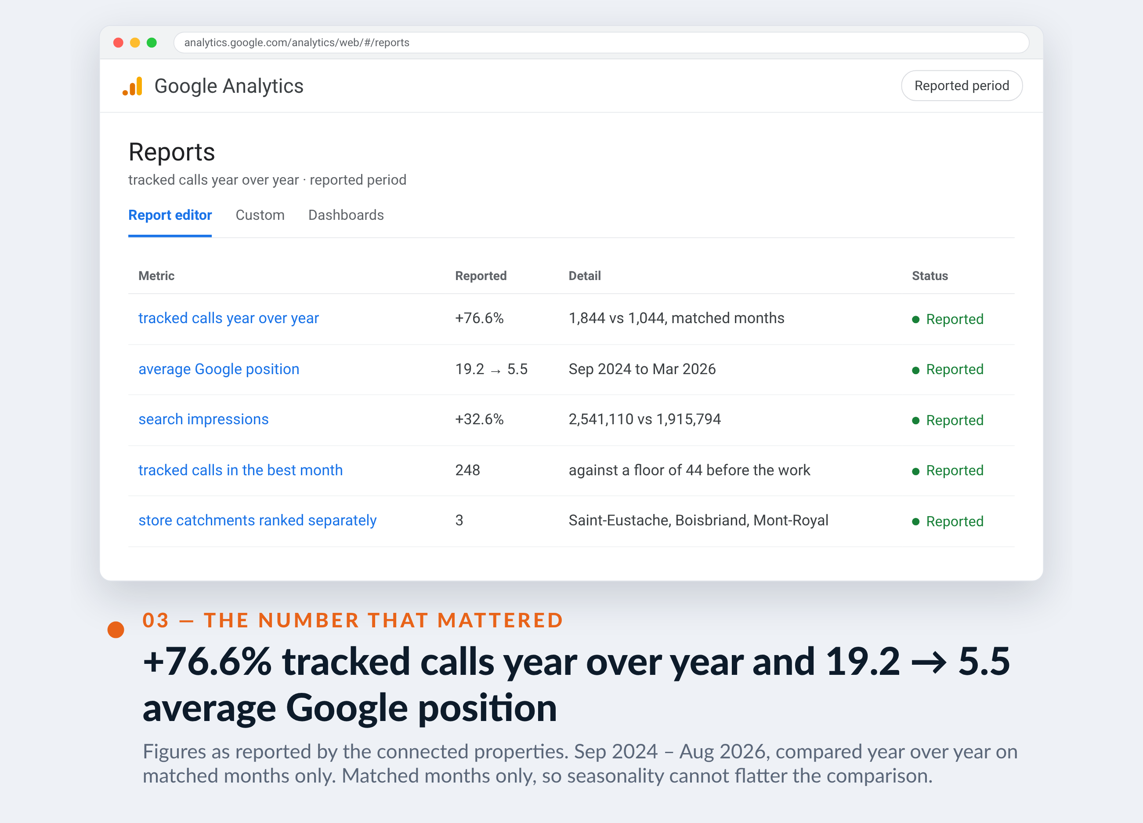
Task: Open search impressions metric link
Action: [x=203, y=419]
